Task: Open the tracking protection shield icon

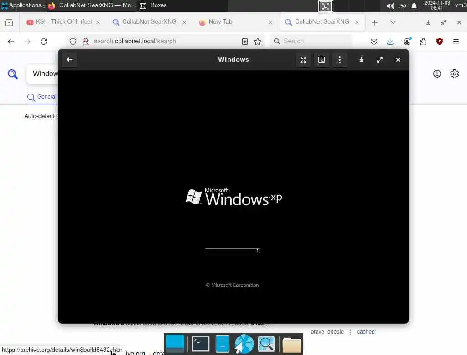Action: [73, 42]
